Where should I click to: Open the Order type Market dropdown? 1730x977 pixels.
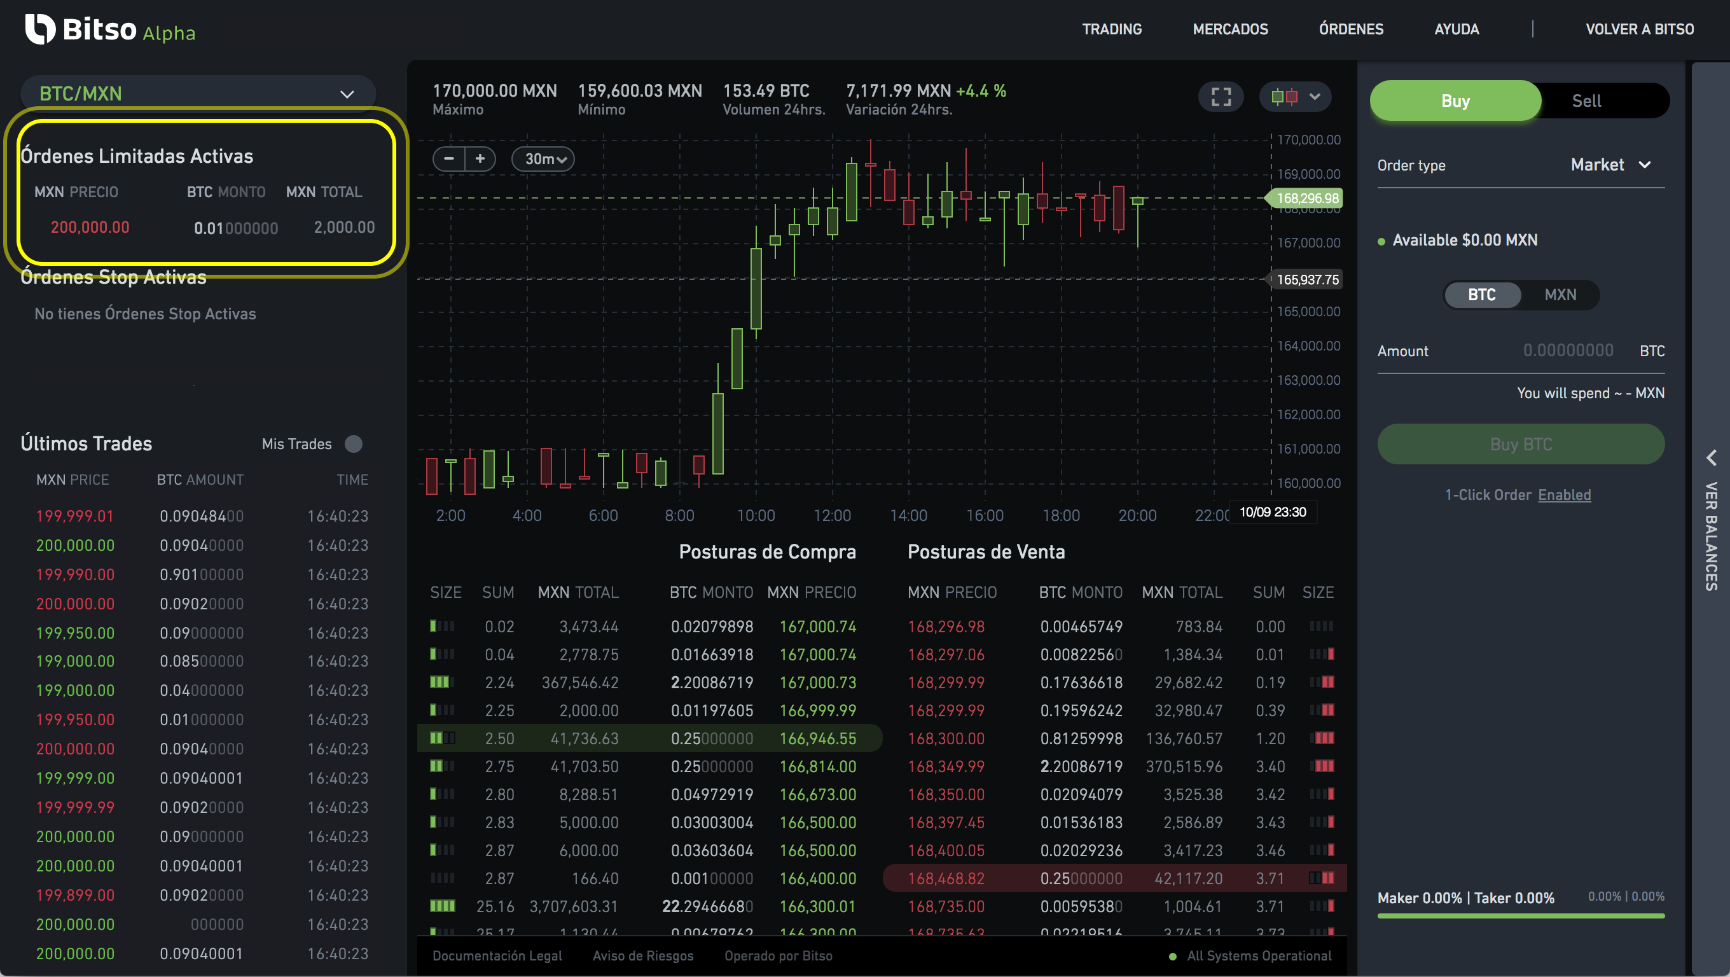coord(1610,165)
